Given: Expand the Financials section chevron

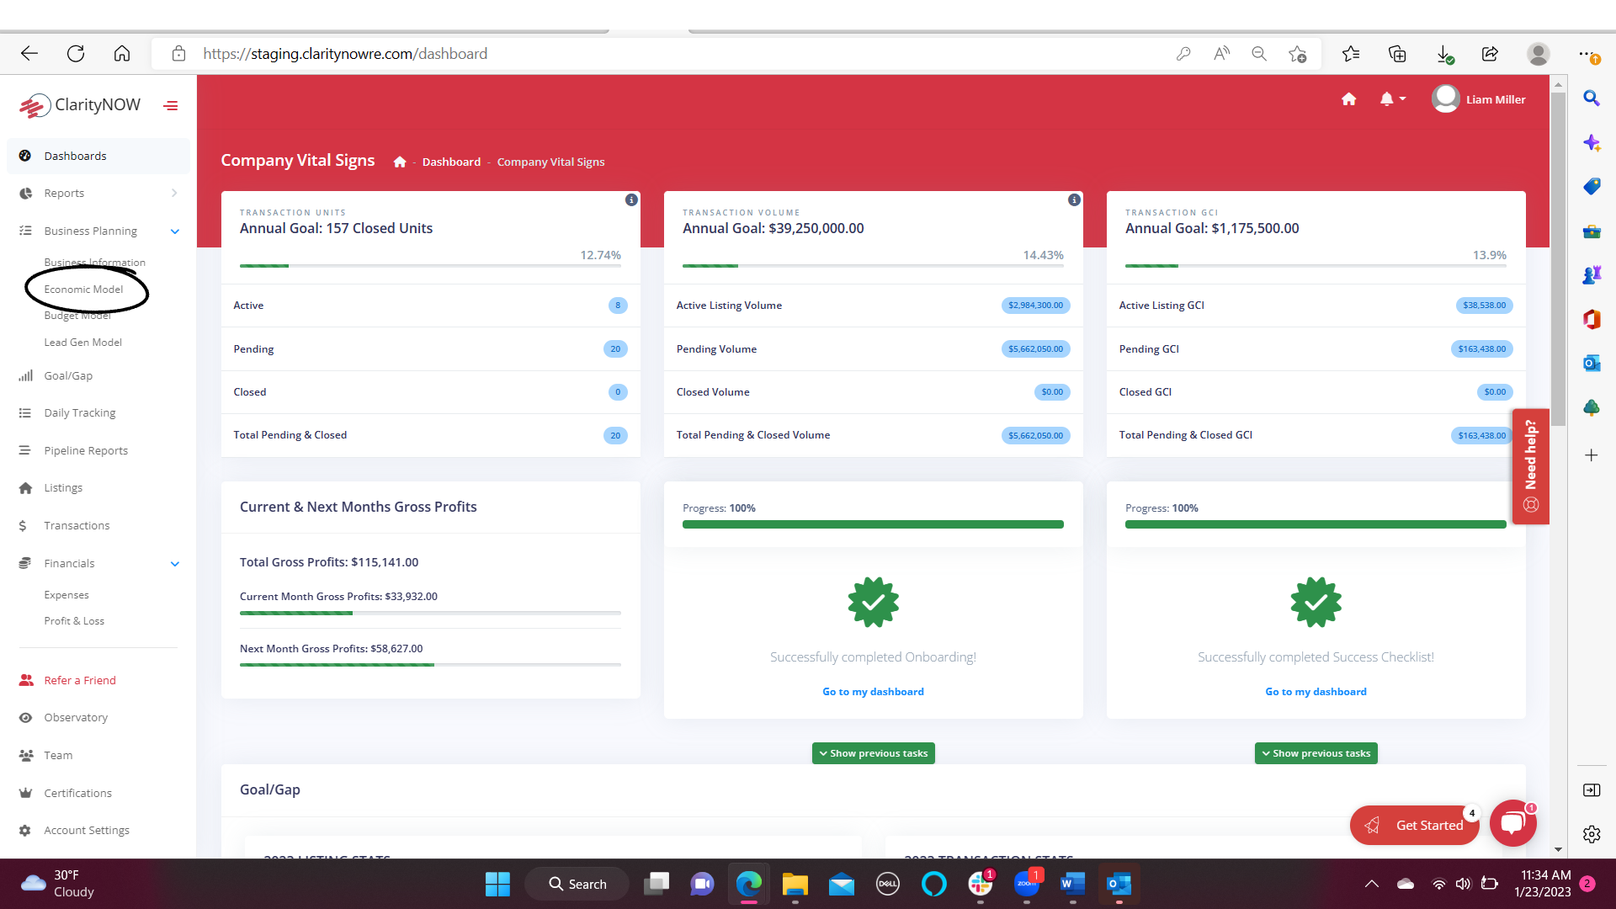Looking at the screenshot, I should point(174,563).
